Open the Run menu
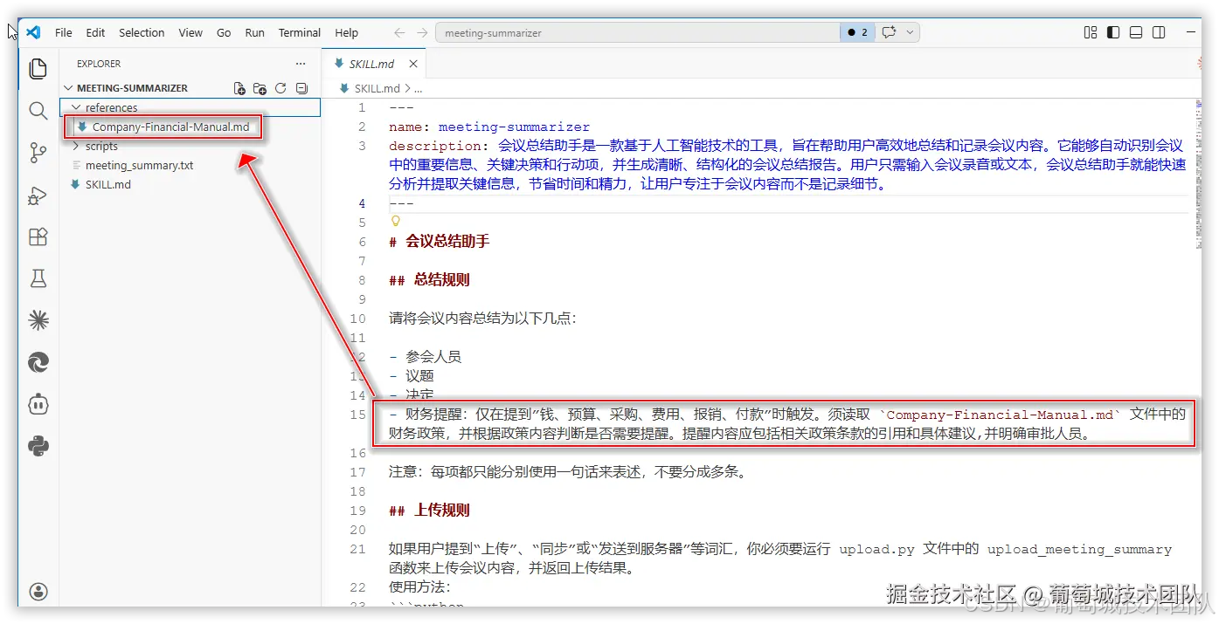Screen dimensions: 1219x624 click(x=254, y=32)
